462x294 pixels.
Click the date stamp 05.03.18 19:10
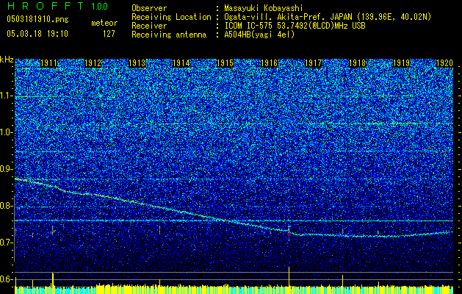tap(37, 33)
